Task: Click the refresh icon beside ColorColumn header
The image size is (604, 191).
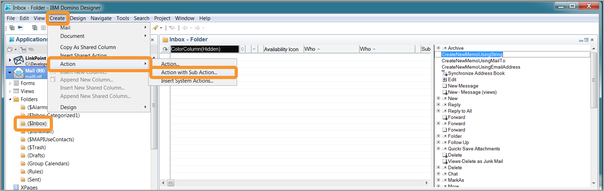Action: tap(165, 49)
